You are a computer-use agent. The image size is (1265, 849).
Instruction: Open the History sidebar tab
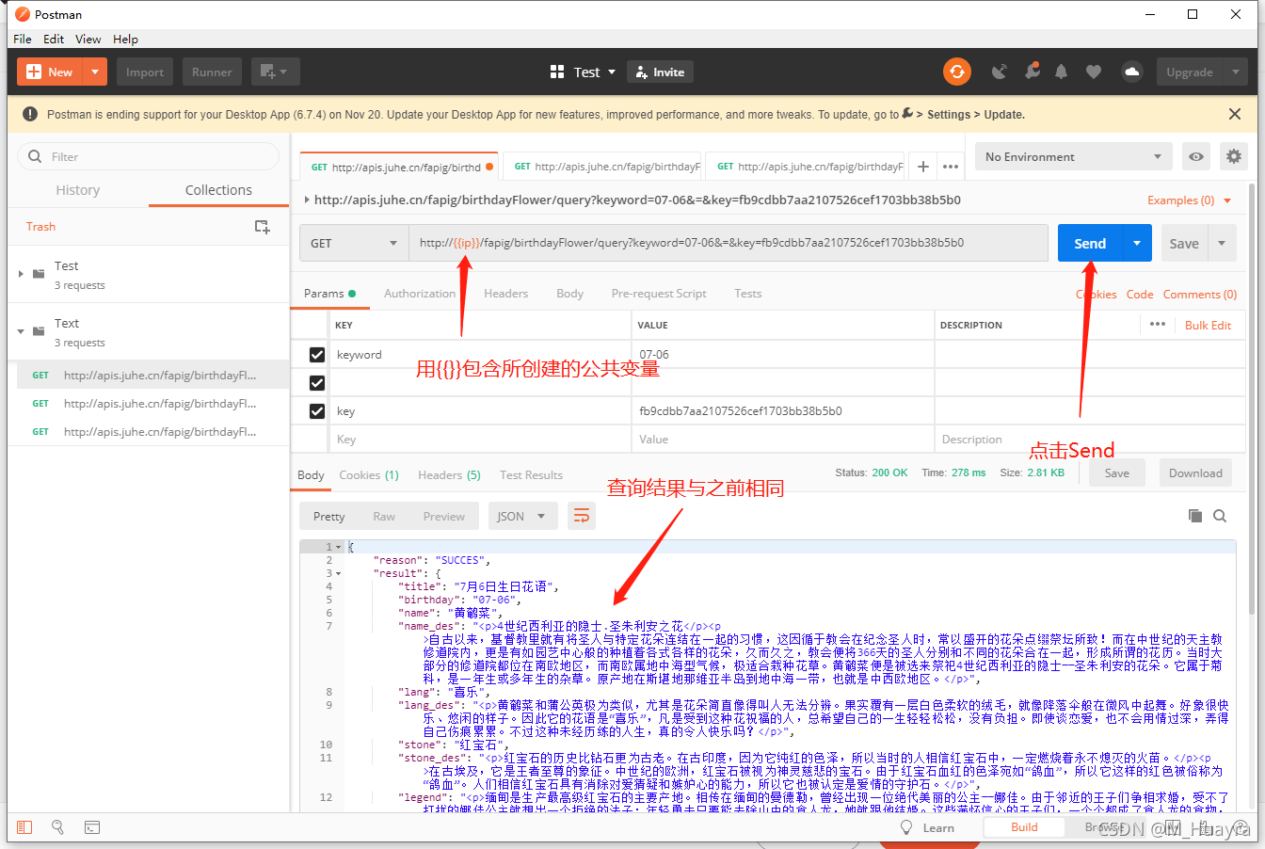77,190
